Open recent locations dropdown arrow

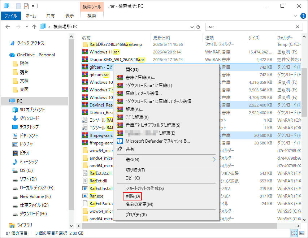tap(27, 26)
